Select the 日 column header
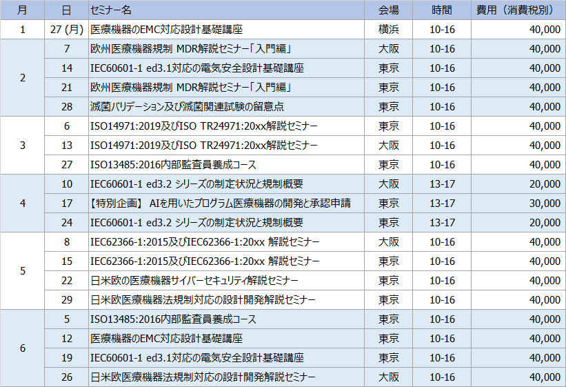The width and height of the screenshot is (566, 387). coord(66,10)
